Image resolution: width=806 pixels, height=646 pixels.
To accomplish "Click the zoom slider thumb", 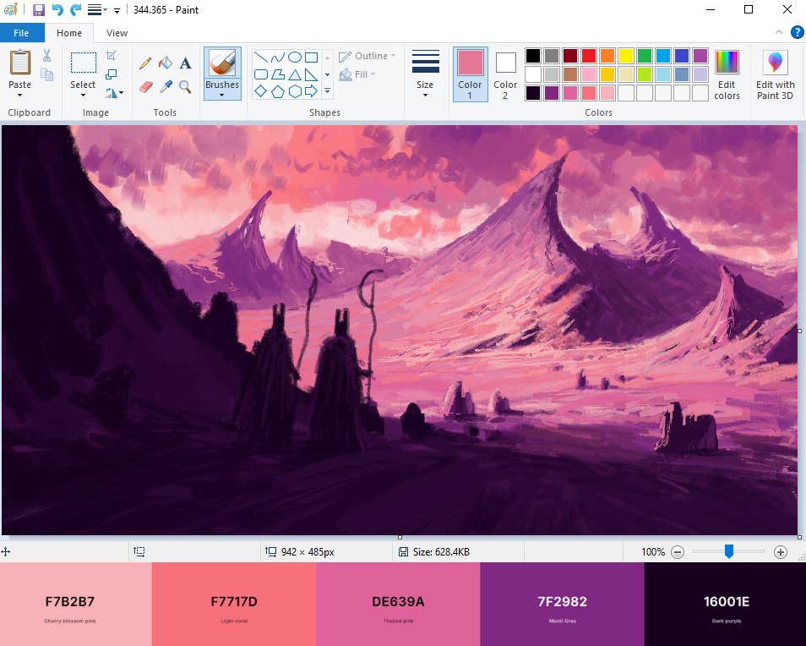I will [x=729, y=551].
